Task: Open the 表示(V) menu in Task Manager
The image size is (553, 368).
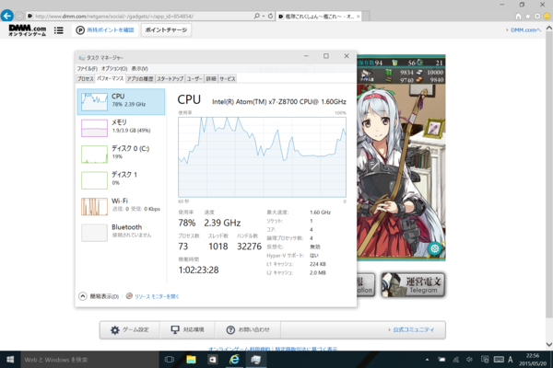Action: tap(140, 69)
